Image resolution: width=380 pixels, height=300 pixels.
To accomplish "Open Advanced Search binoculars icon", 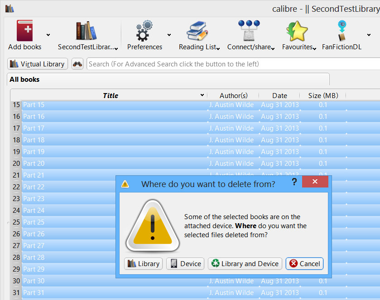I will (x=77, y=64).
